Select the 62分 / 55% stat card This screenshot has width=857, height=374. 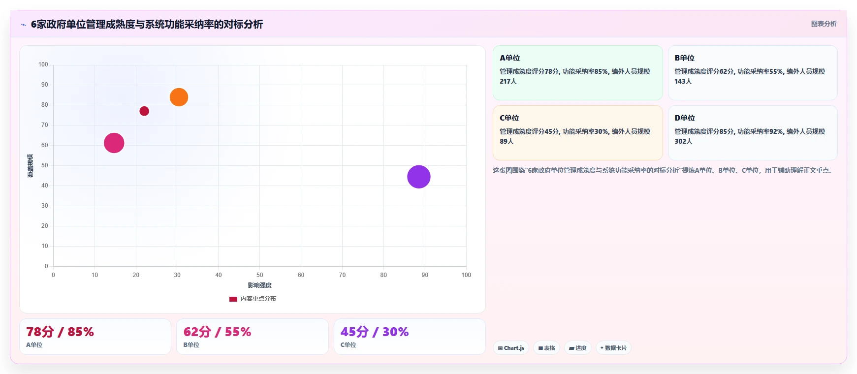[x=253, y=337]
